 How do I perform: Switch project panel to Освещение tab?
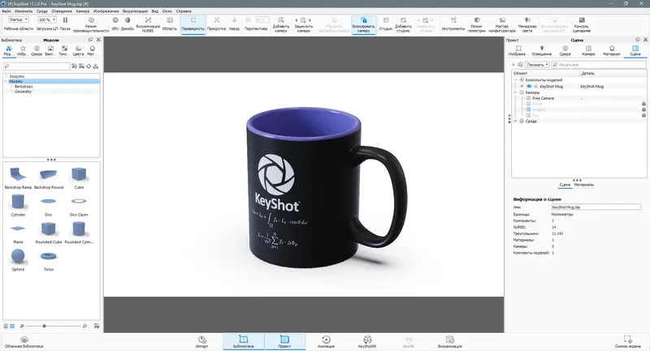(x=541, y=51)
